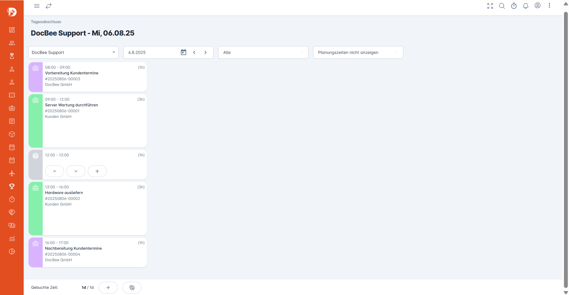Click the DocBee logo in the sidebar
This screenshot has width=569, height=295.
click(12, 12)
